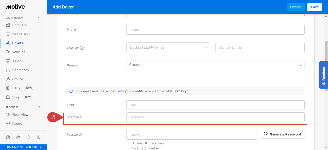Focus the Username input field
Viewport: 328px width, 150px height.
tap(215, 117)
